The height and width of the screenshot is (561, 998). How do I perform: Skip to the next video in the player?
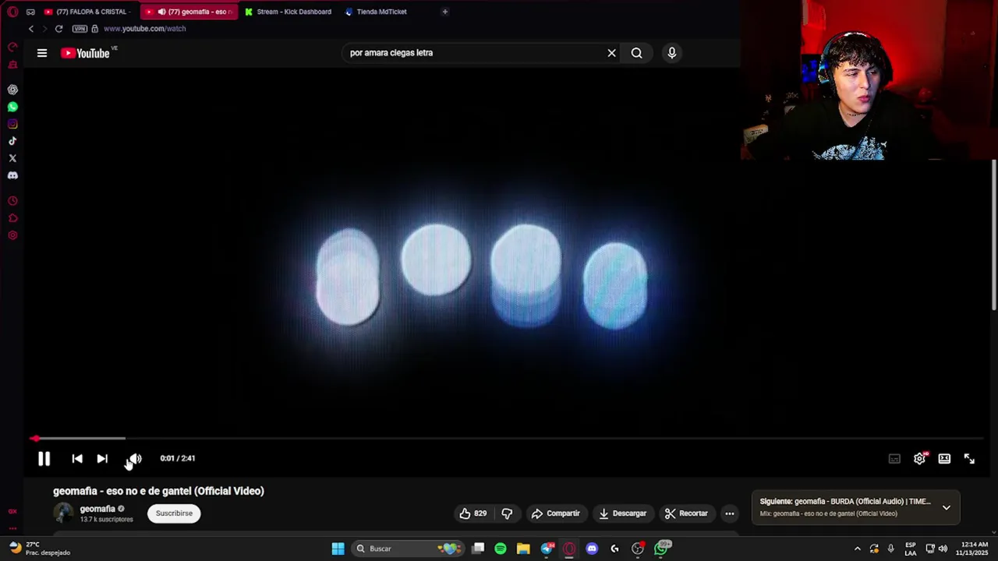pos(102,459)
